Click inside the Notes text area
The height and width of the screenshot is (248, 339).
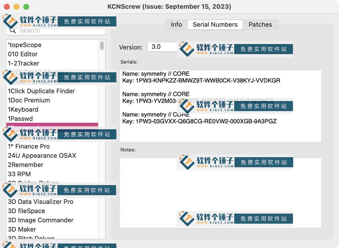pyautogui.click(x=220, y=193)
